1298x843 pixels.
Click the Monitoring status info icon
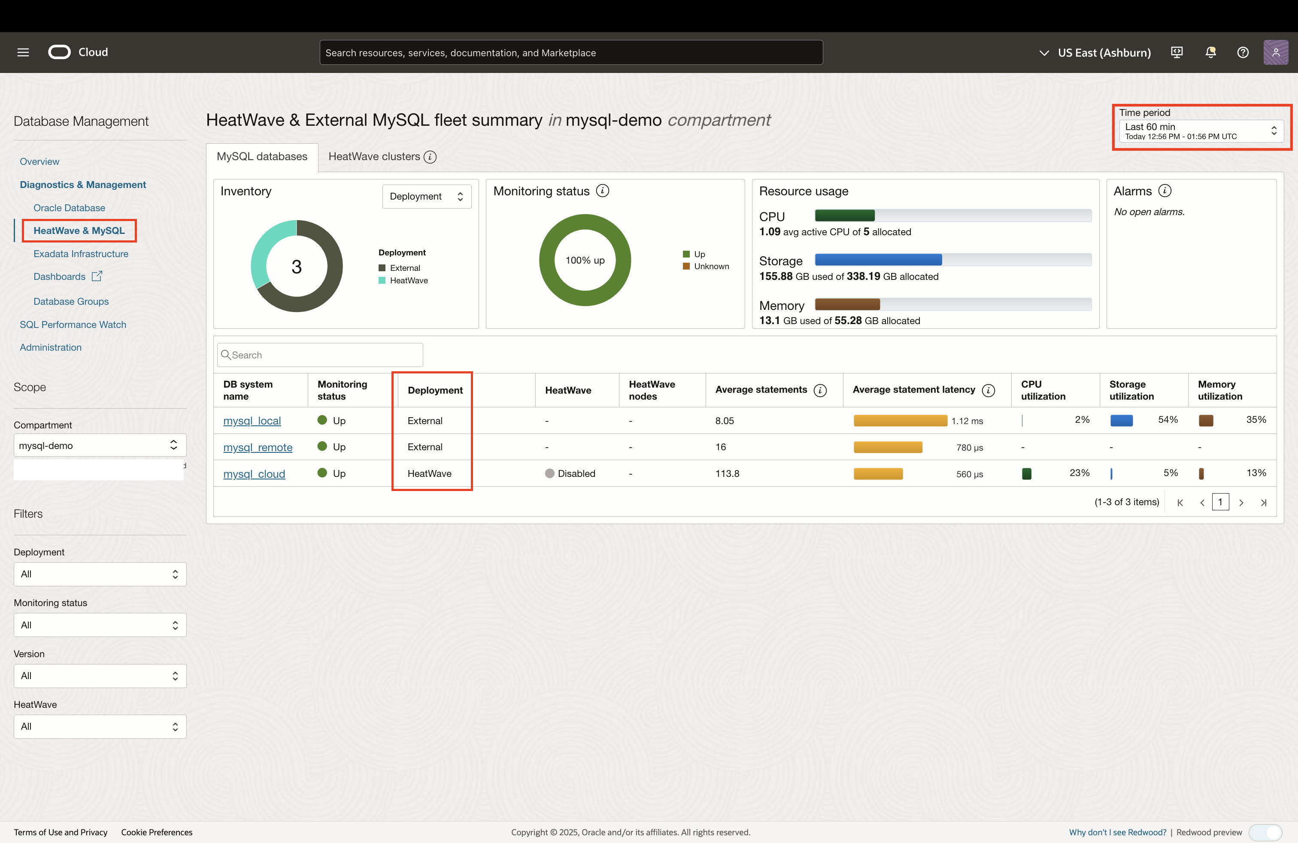pos(603,191)
